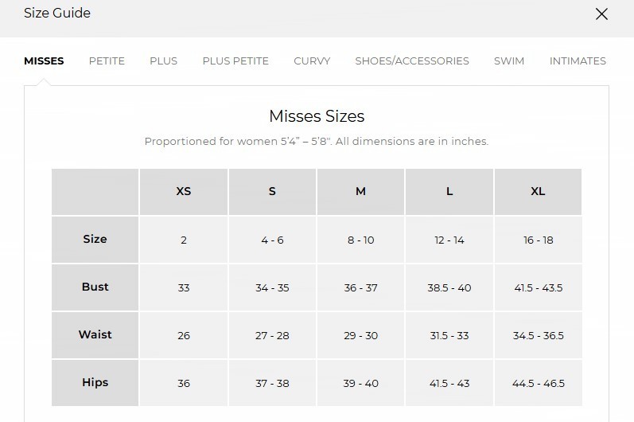Open the Intimates tab
This screenshot has height=422, width=634.
coord(578,61)
